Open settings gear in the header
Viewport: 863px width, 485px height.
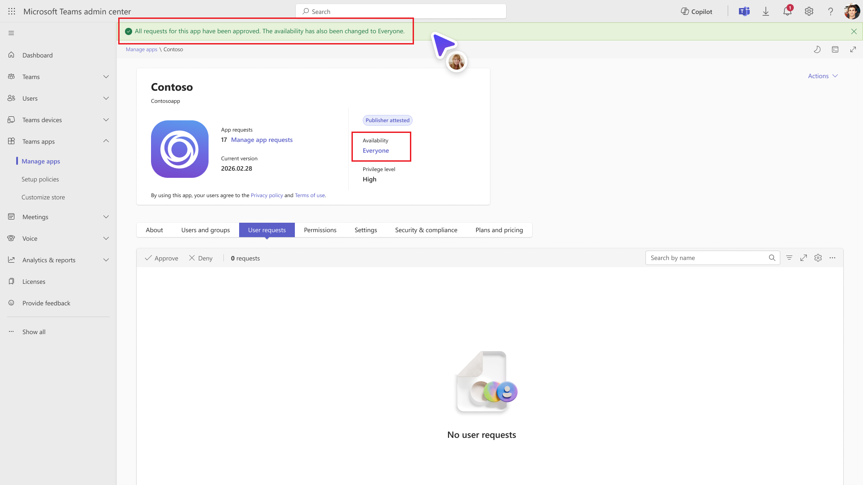(809, 12)
